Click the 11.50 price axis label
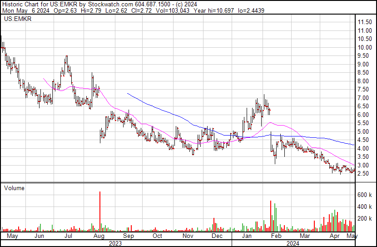The image size is (377, 247). tap(365, 22)
